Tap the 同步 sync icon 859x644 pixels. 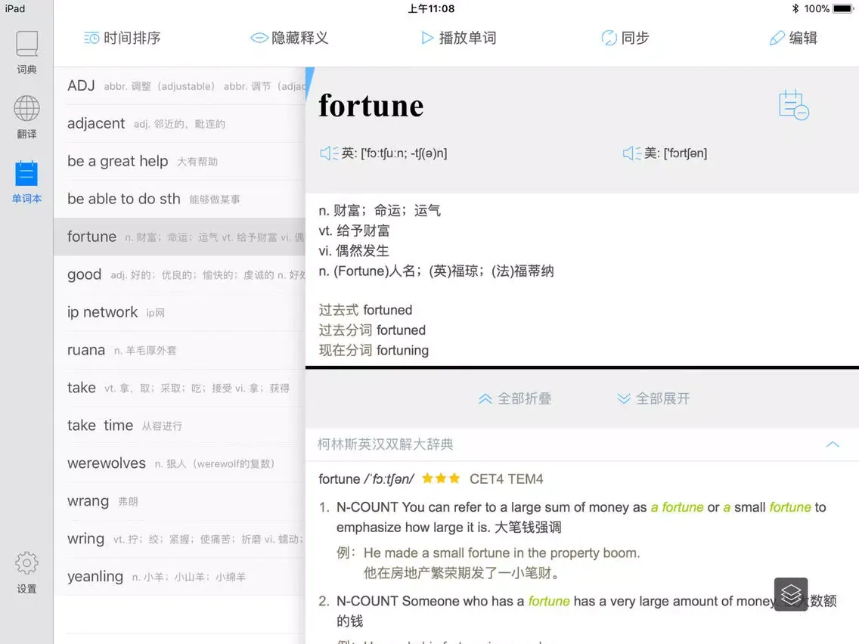(609, 38)
